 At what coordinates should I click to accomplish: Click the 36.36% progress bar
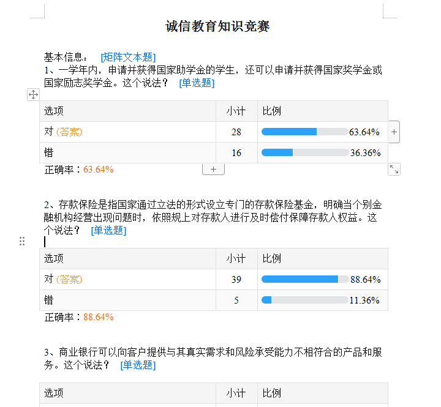coord(305,152)
